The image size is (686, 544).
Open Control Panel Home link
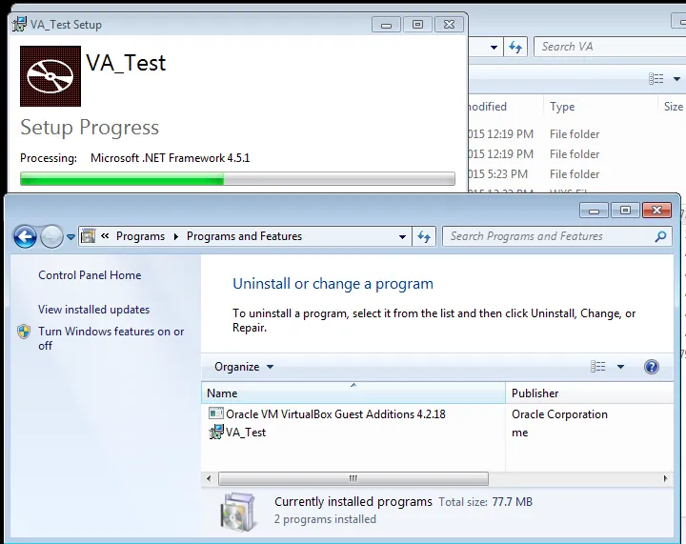point(90,275)
